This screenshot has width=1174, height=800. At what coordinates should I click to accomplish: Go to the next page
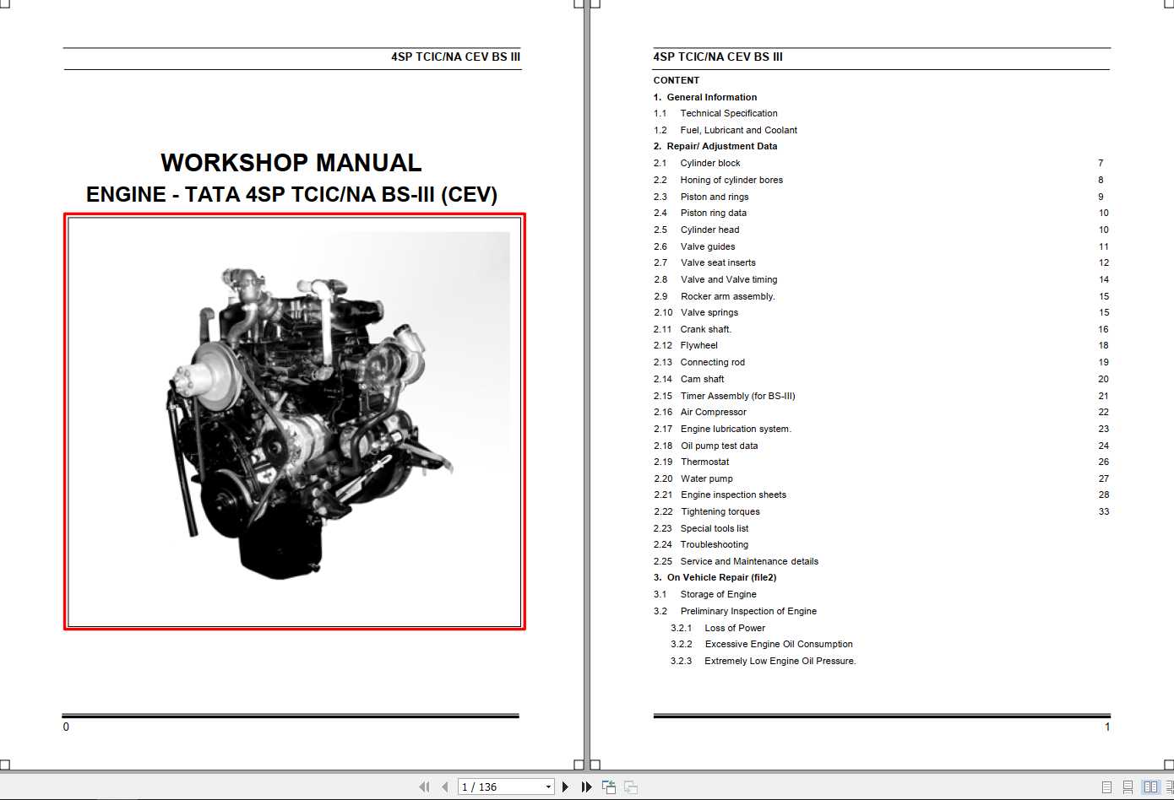click(x=565, y=786)
